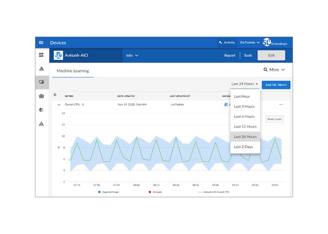Viewport: 328px width, 234px height.
Task: Choose Last 3 Hours option
Action: (x=245, y=107)
